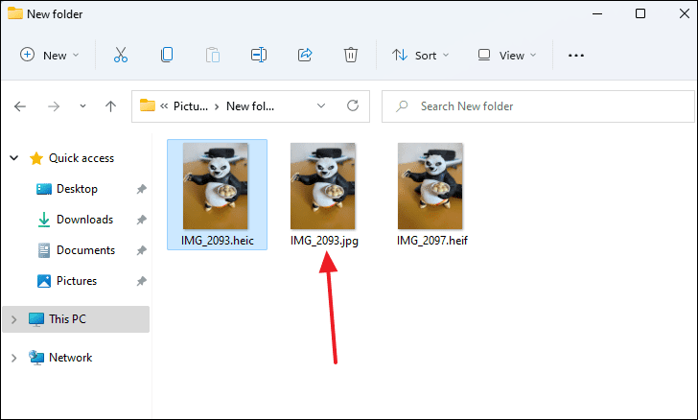Viewport: 698px width, 420px height.
Task: Click the title bar folder icon
Action: (15, 13)
